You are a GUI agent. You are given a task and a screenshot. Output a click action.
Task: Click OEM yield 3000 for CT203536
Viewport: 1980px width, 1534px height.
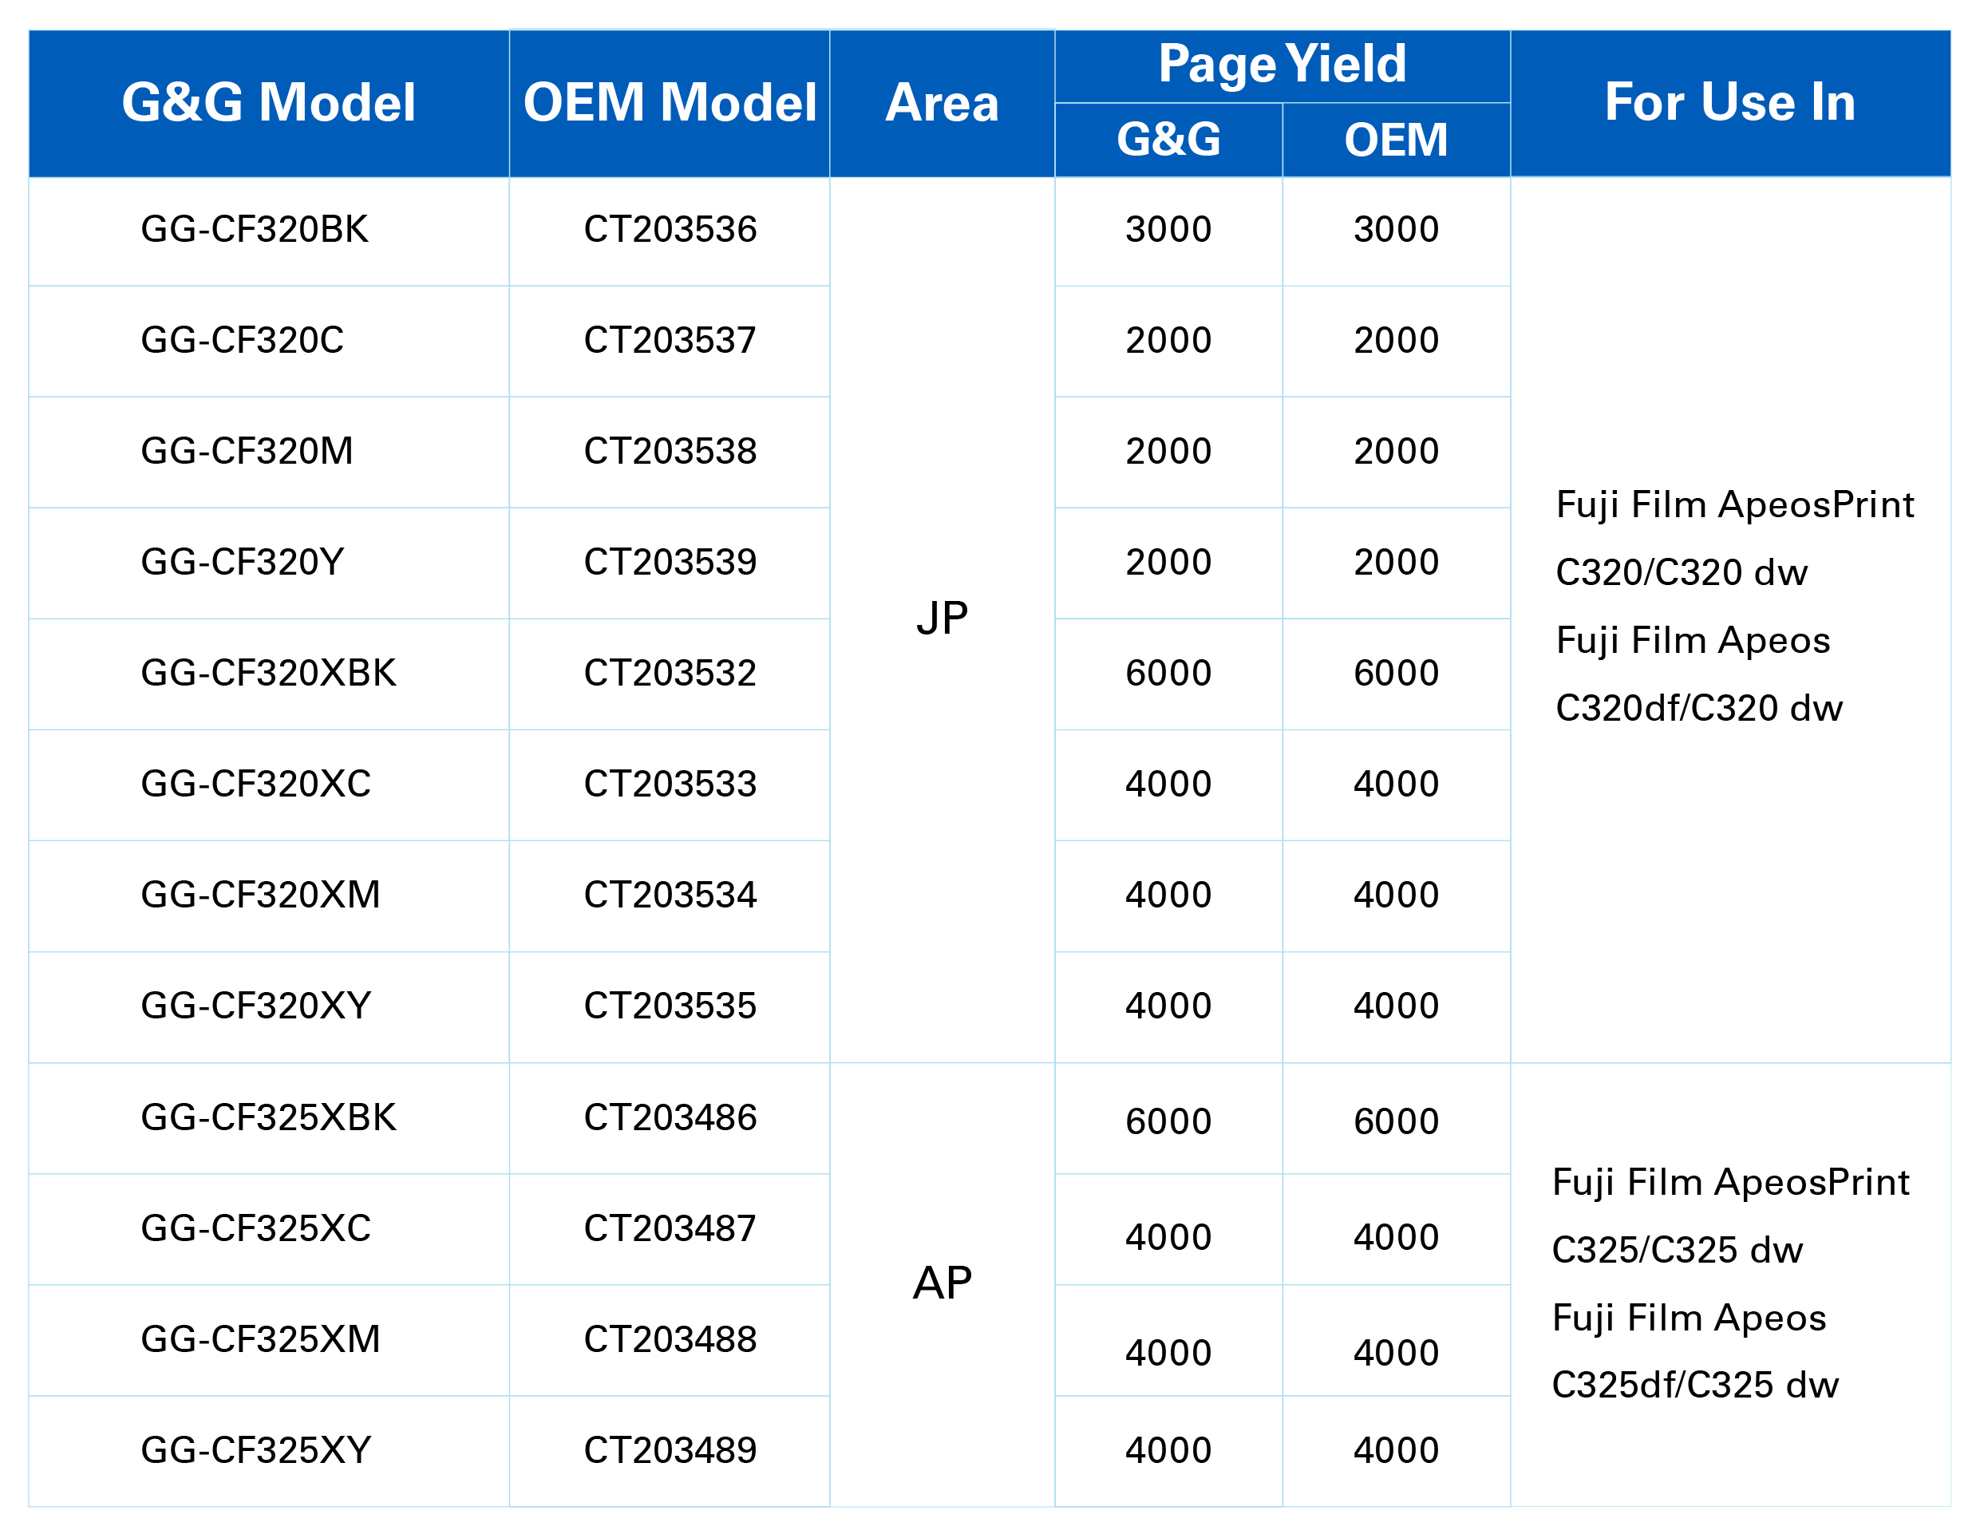coord(1396,229)
